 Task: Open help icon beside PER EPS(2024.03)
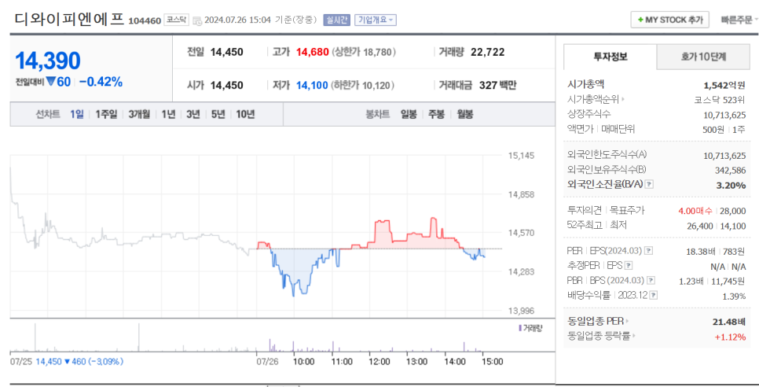(649, 251)
